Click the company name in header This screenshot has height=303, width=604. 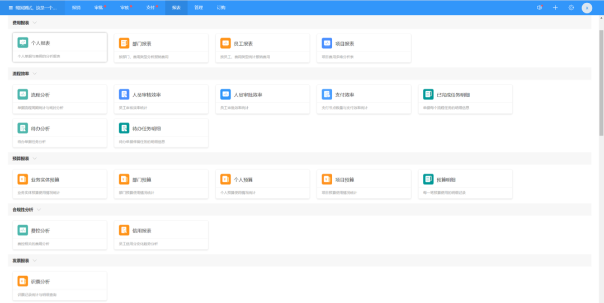36,8
